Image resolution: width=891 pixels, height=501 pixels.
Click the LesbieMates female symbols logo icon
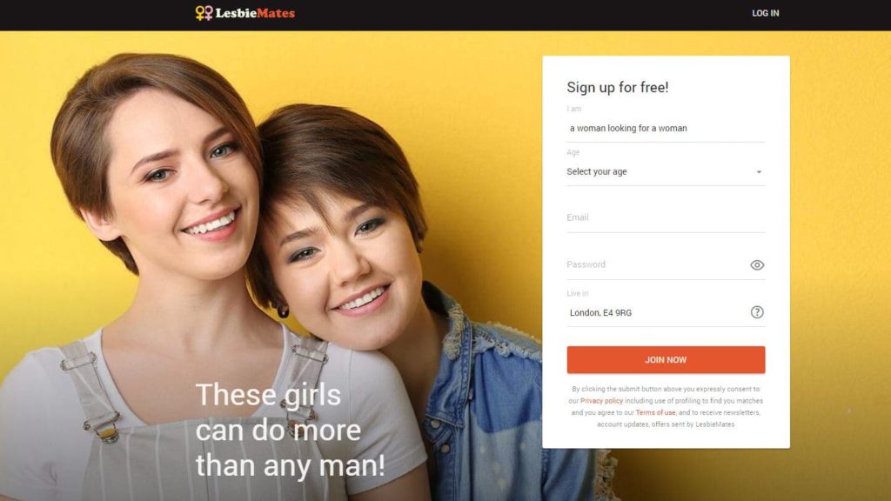click(x=204, y=12)
